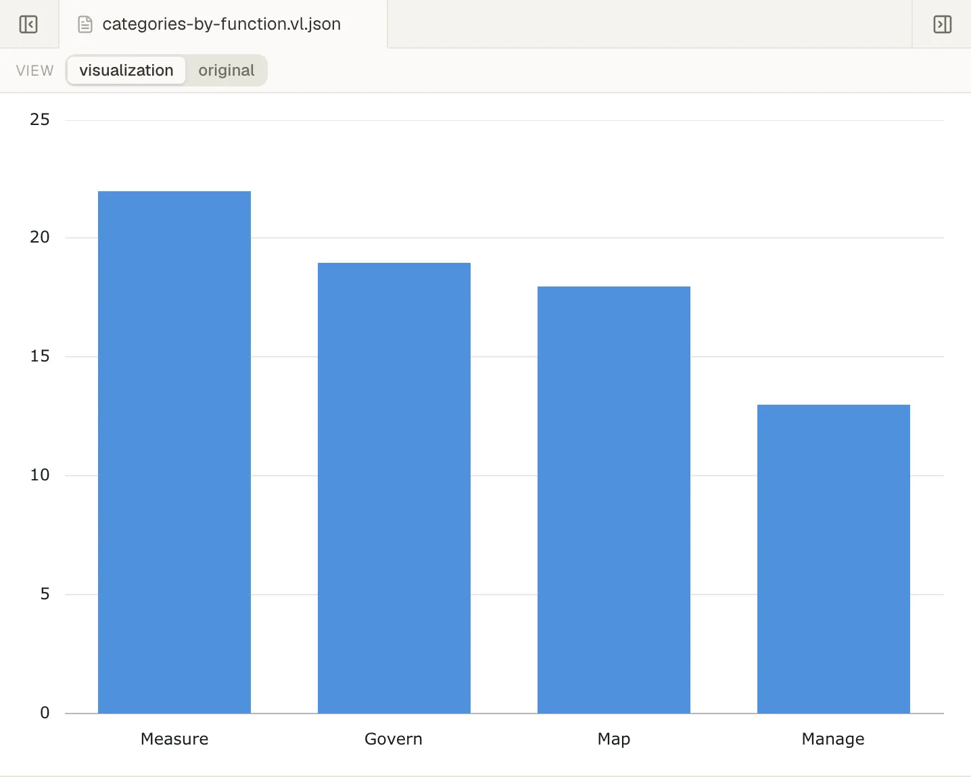Click the Measure bar in the chart
The height and width of the screenshot is (777, 971).
tap(174, 452)
